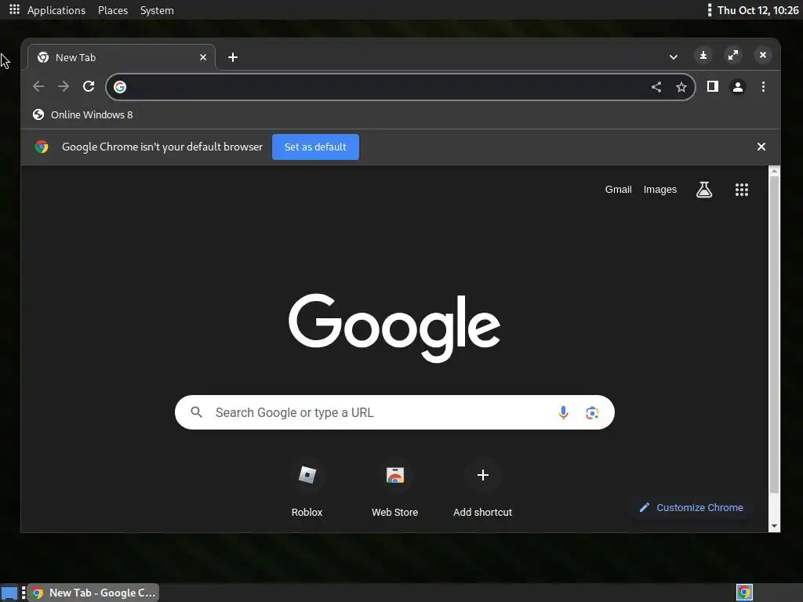Click the expand arrows window button

click(x=733, y=55)
